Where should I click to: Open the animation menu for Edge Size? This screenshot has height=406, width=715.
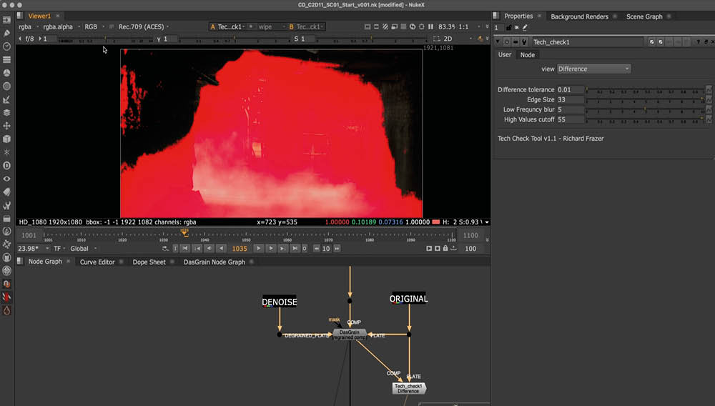[708, 100]
